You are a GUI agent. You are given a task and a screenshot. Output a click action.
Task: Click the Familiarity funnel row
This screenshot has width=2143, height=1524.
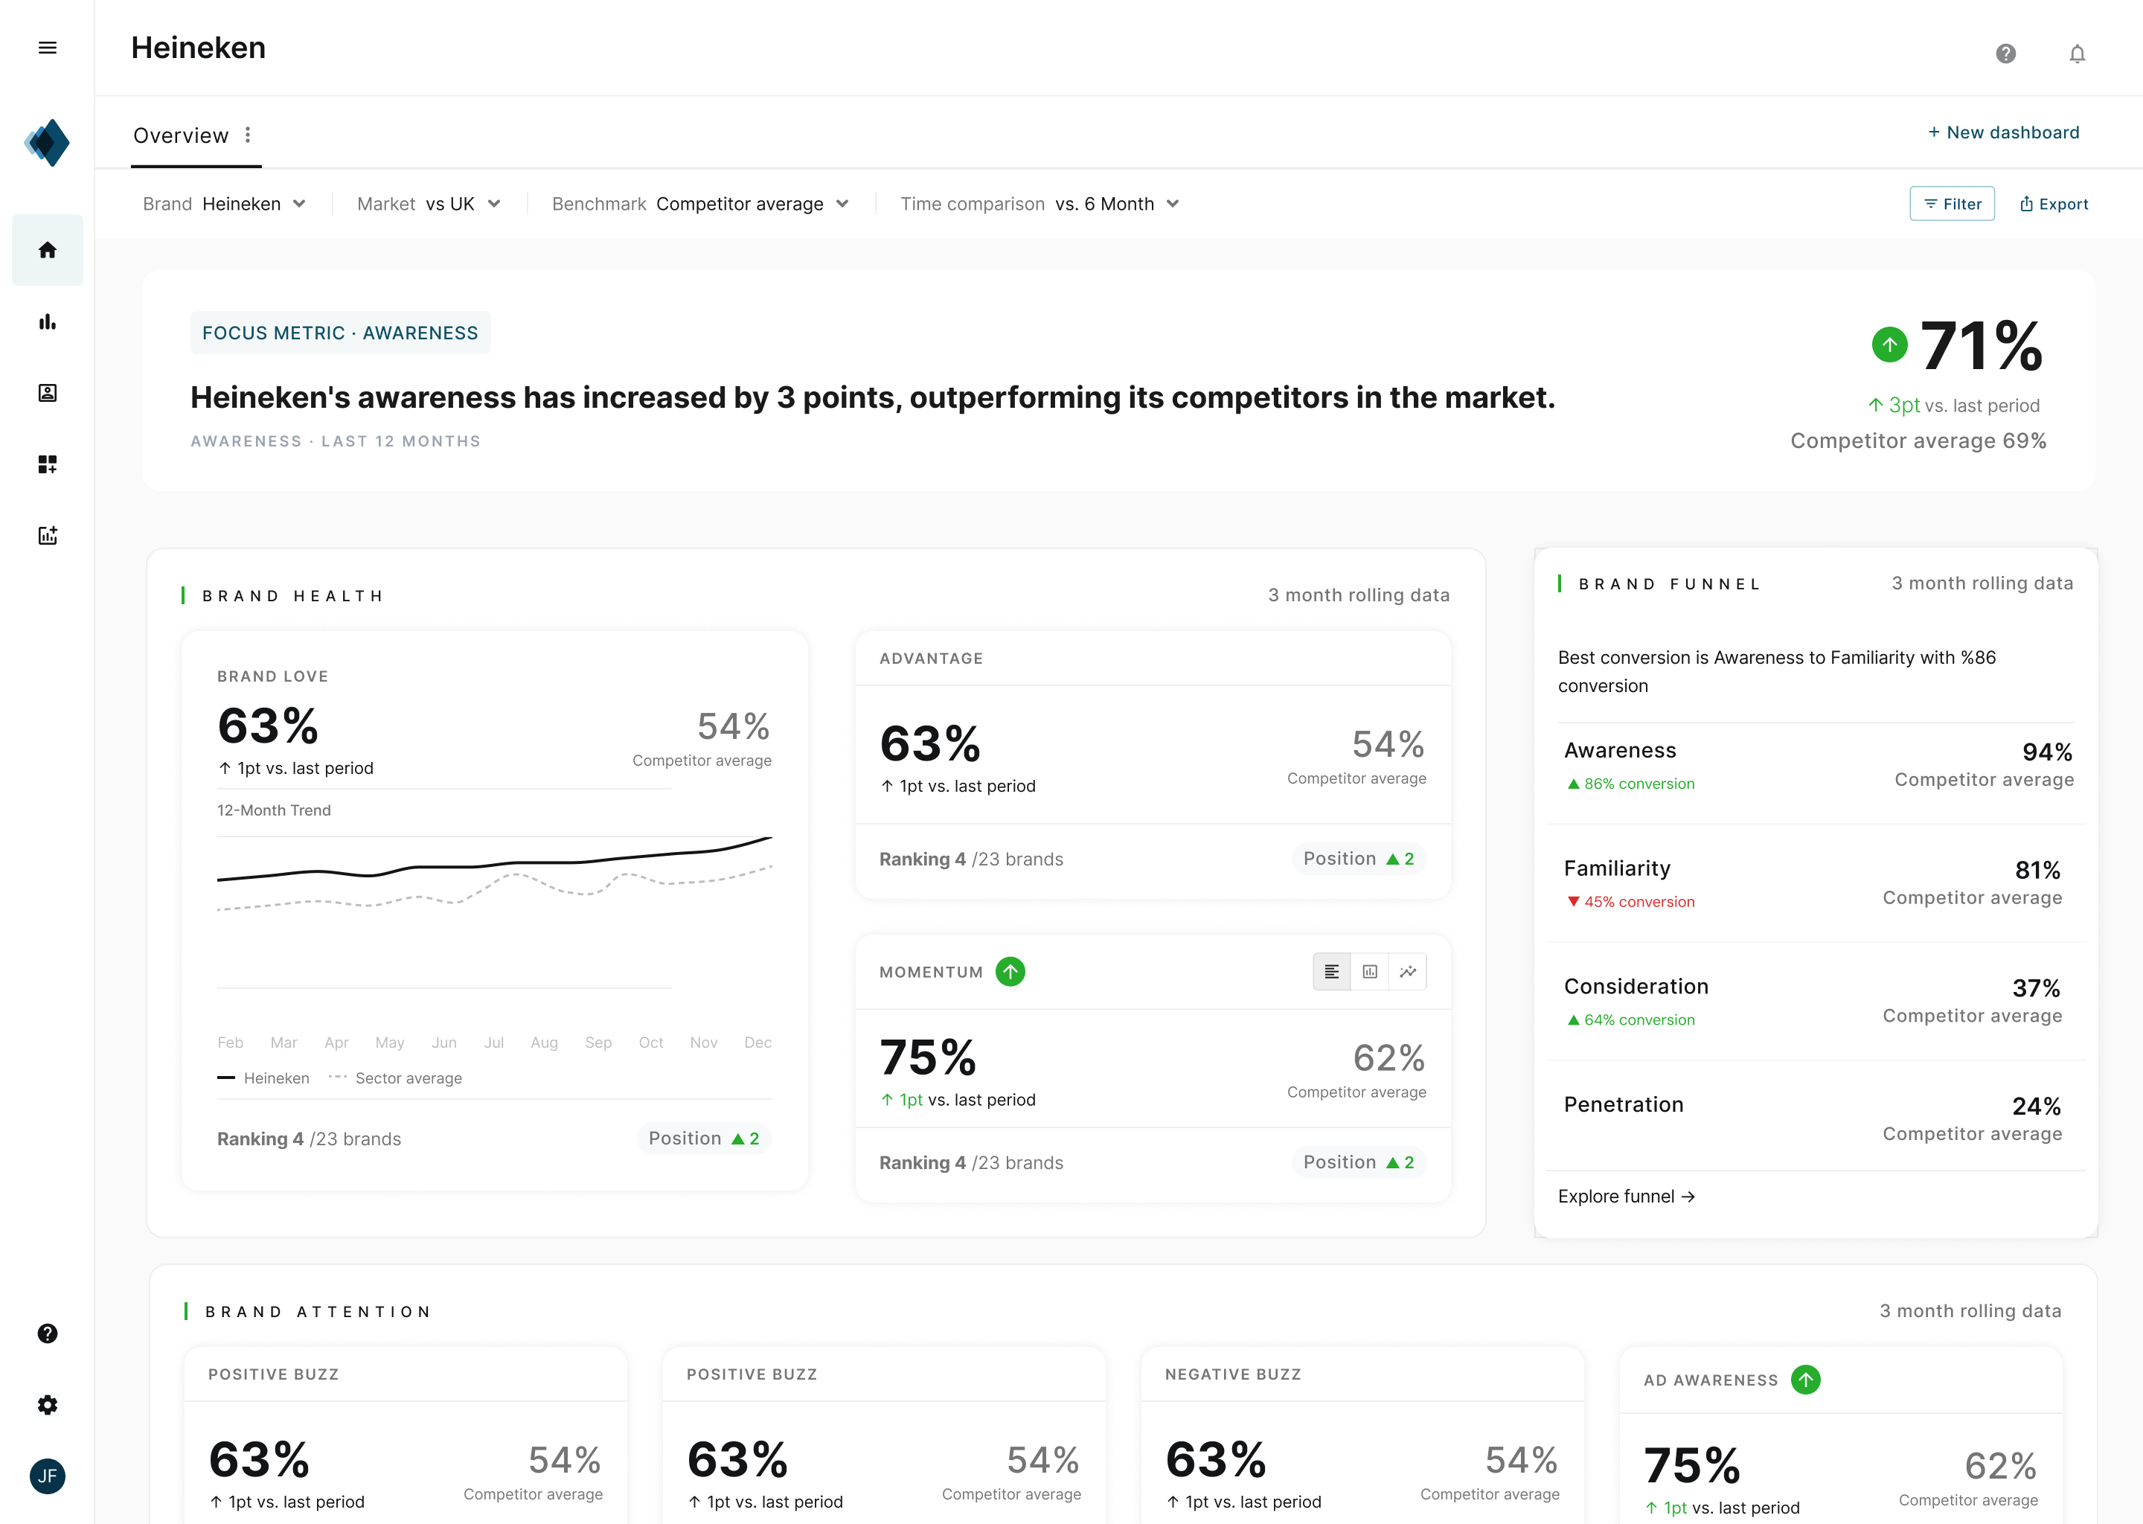tap(1816, 883)
